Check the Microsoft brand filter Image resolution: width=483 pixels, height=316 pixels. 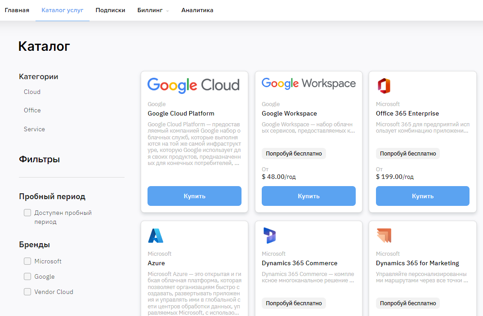click(27, 261)
